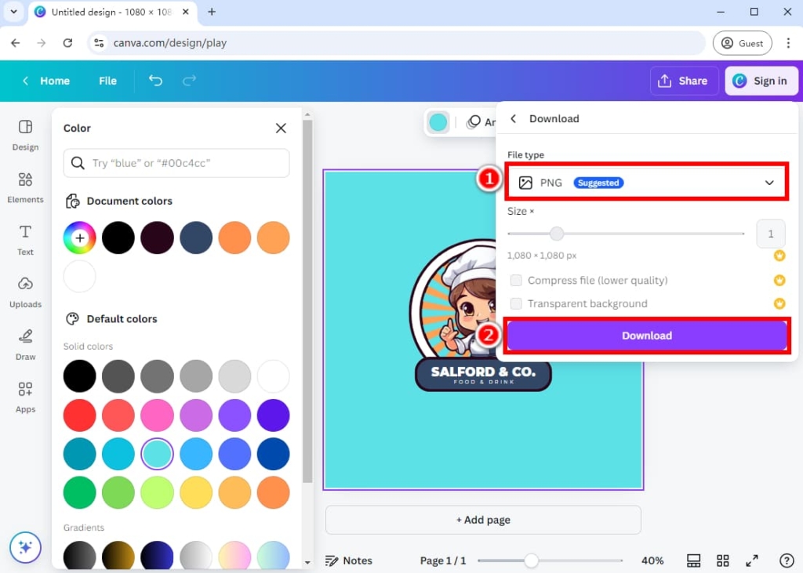Click the purple Download button
This screenshot has height=573, width=803.
(x=646, y=335)
